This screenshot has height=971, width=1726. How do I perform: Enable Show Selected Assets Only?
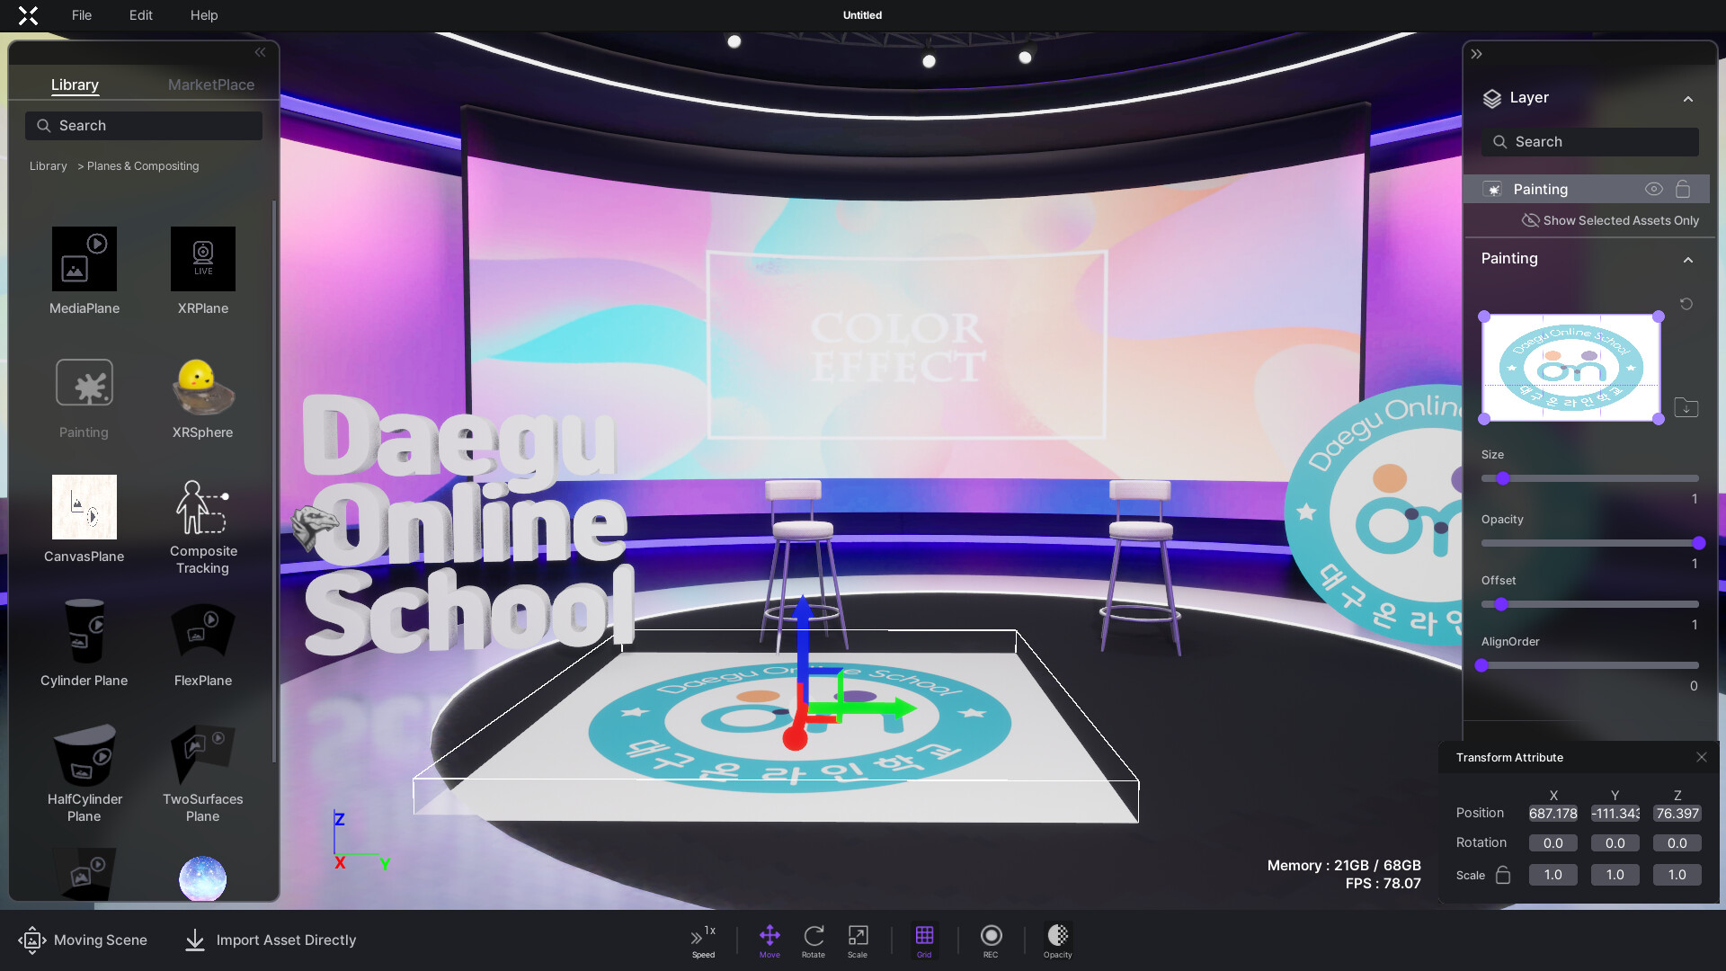tap(1611, 220)
